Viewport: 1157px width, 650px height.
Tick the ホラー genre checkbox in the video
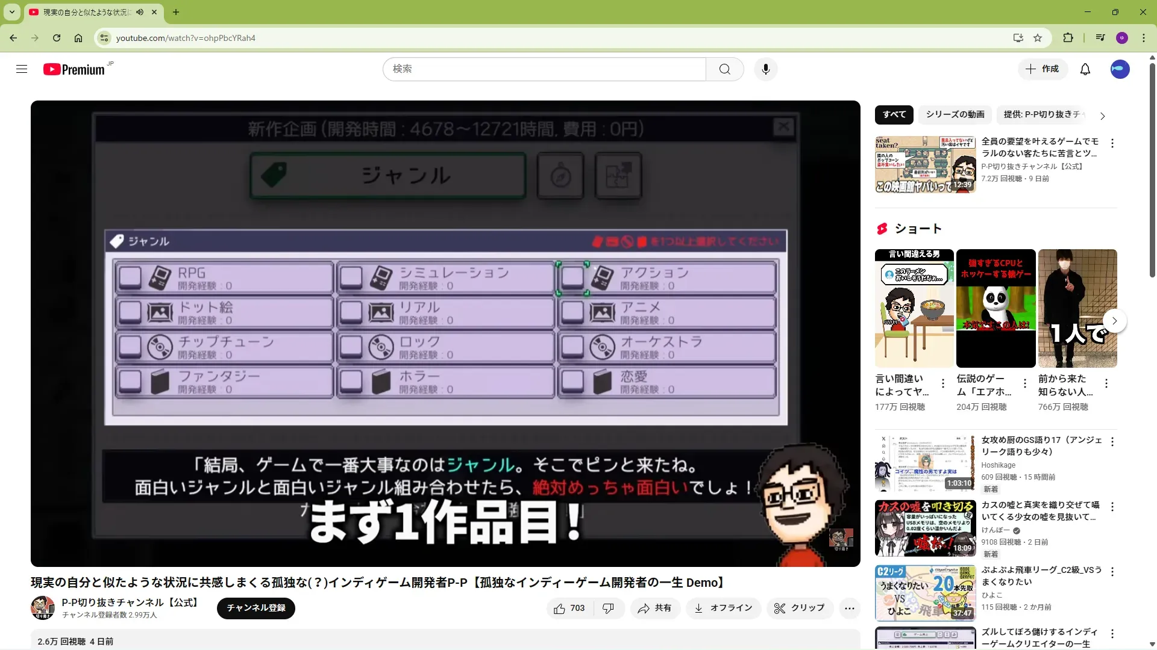(351, 382)
